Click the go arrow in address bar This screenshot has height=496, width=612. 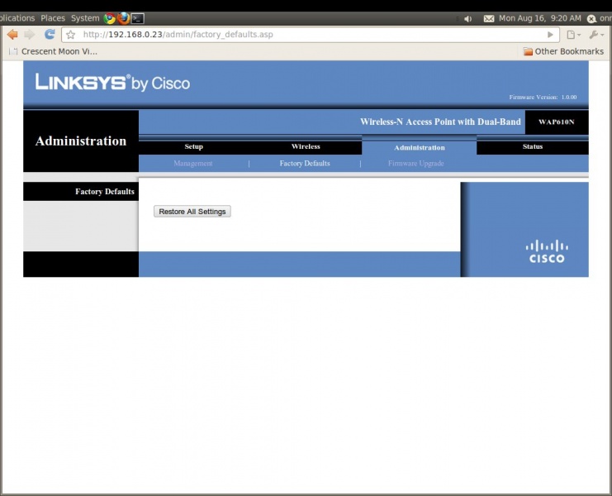click(550, 35)
